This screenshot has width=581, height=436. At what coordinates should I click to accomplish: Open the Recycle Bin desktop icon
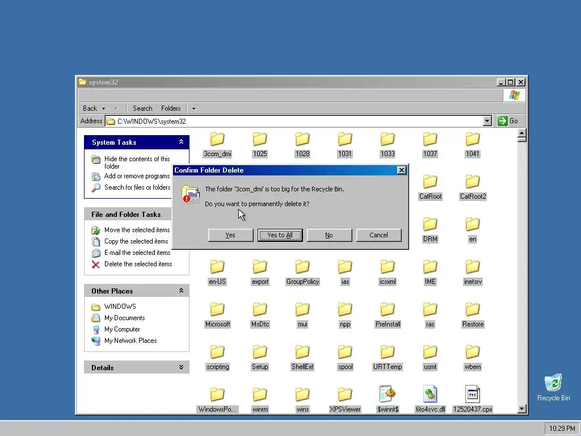(x=553, y=387)
